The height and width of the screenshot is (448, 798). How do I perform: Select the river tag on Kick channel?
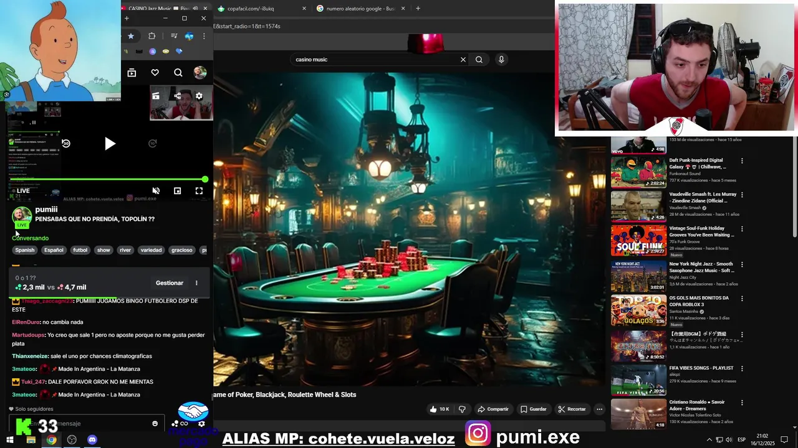[125, 250]
